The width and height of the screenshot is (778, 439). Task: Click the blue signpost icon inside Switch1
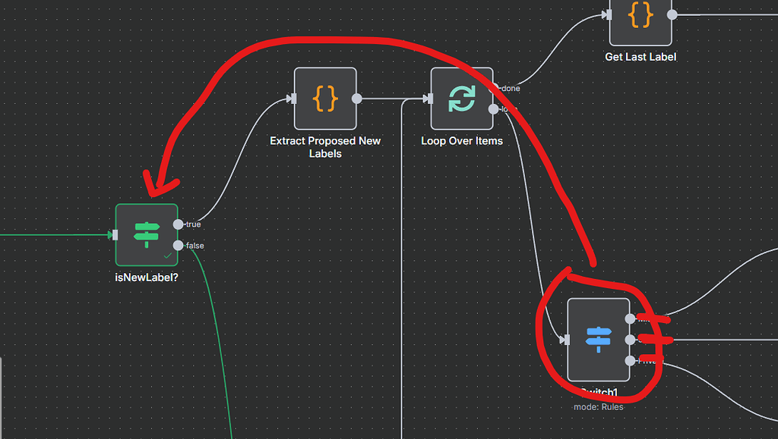click(598, 340)
